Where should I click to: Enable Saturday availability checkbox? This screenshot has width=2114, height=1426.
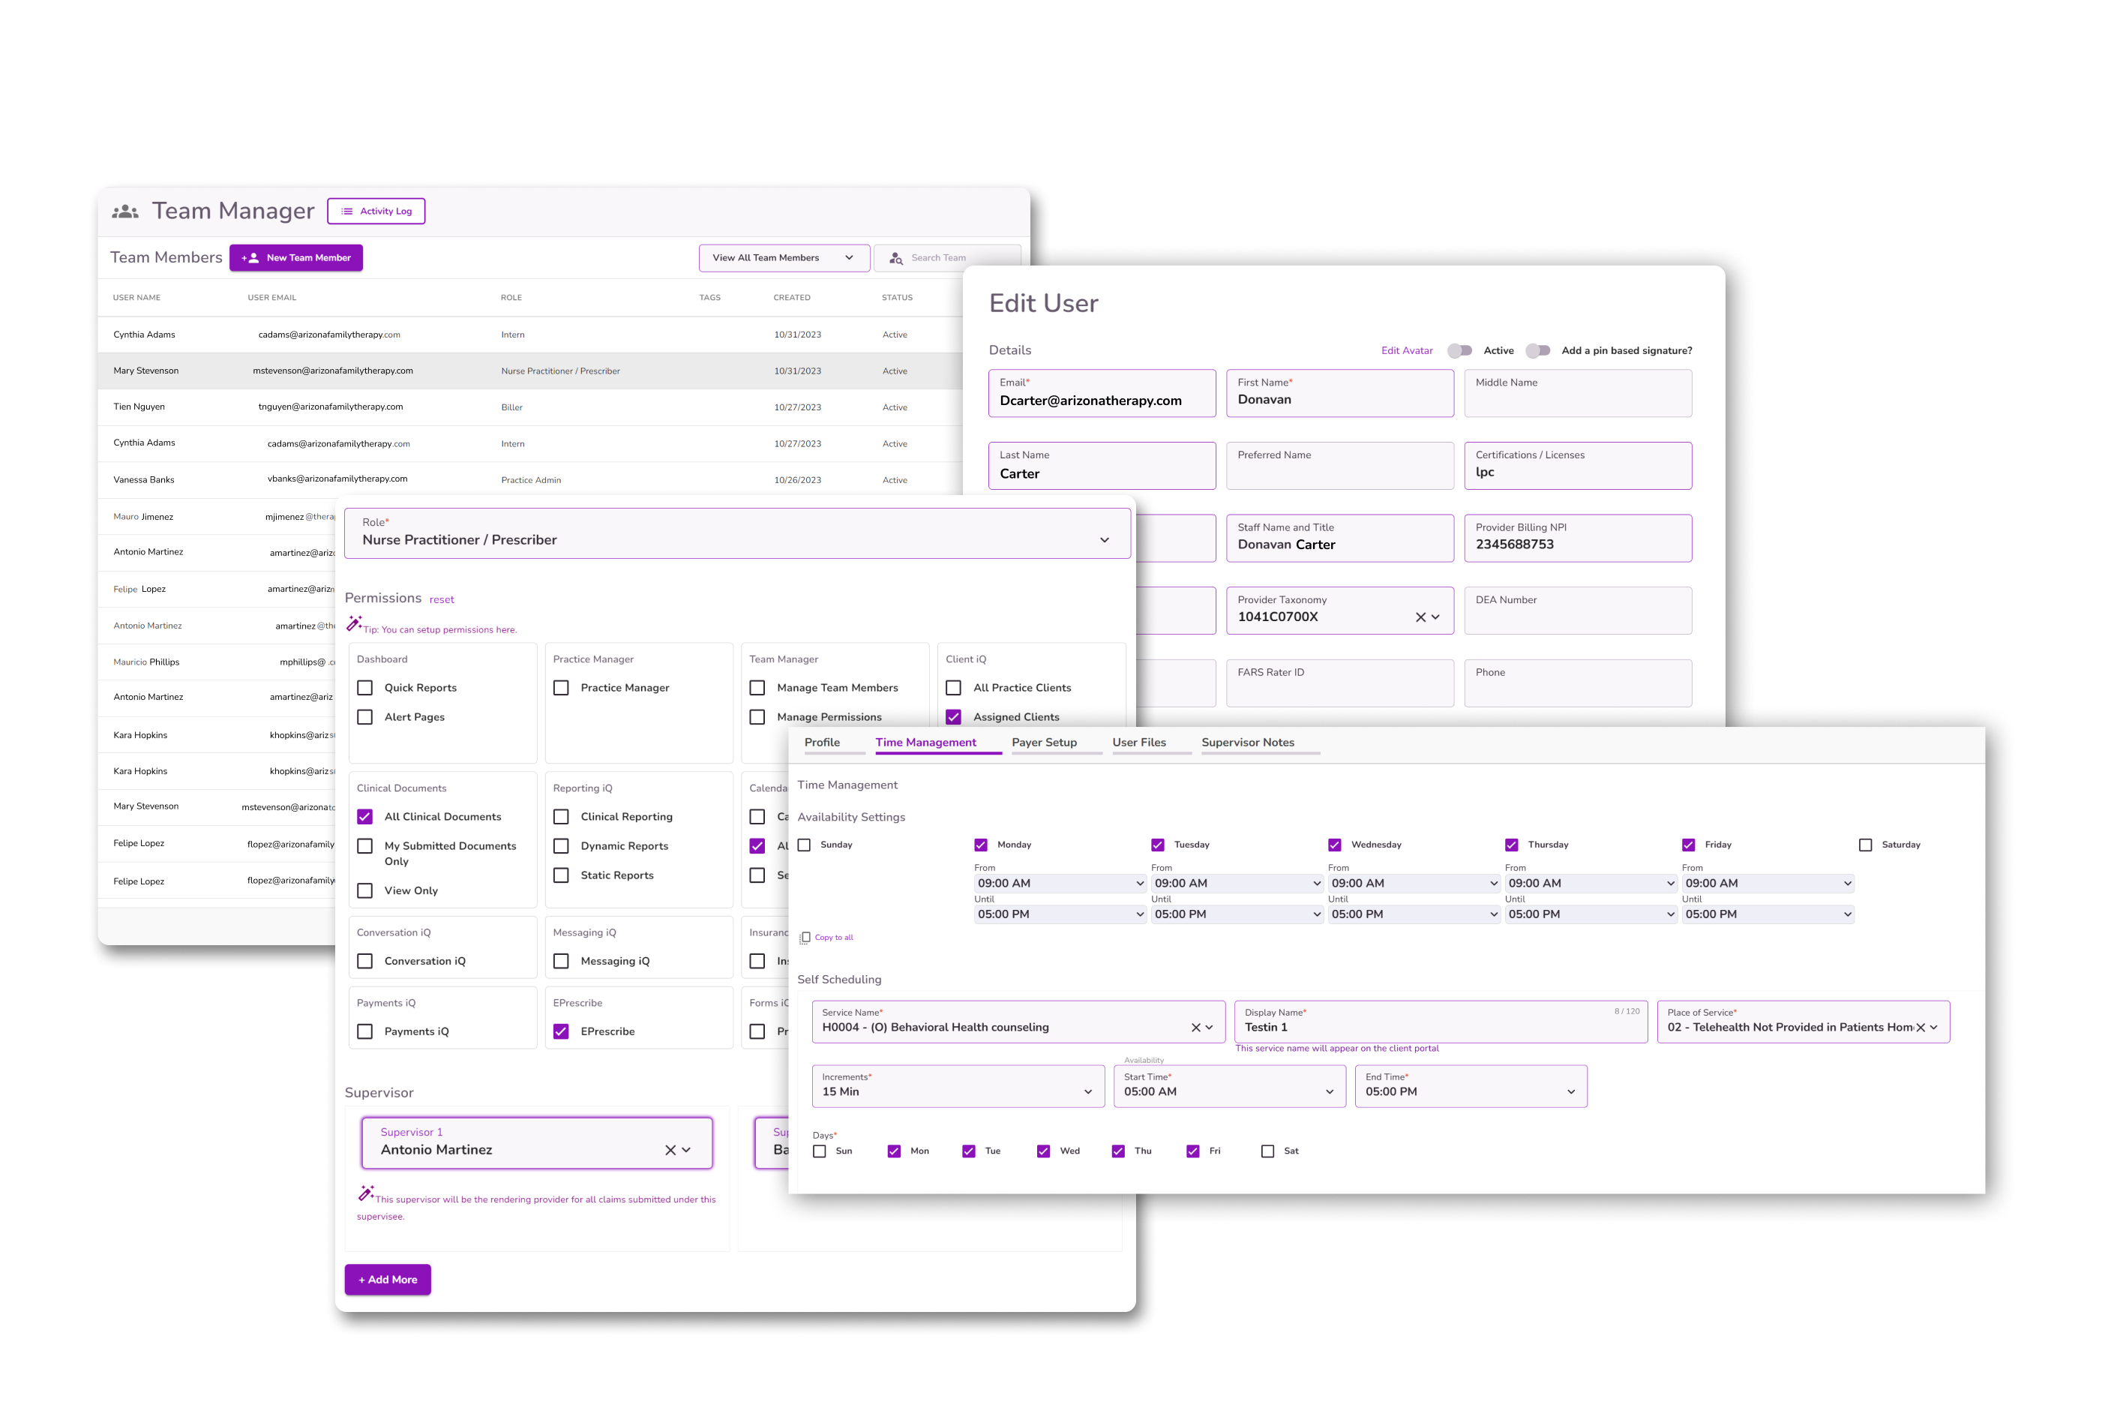pos(1865,845)
